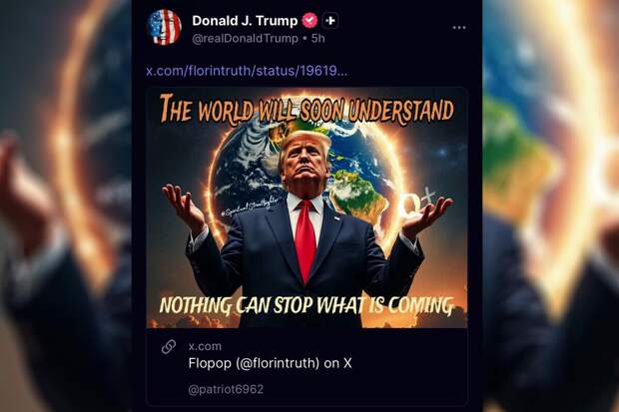Open the three-dot post options menu
This screenshot has width=619, height=412.
coord(459,28)
